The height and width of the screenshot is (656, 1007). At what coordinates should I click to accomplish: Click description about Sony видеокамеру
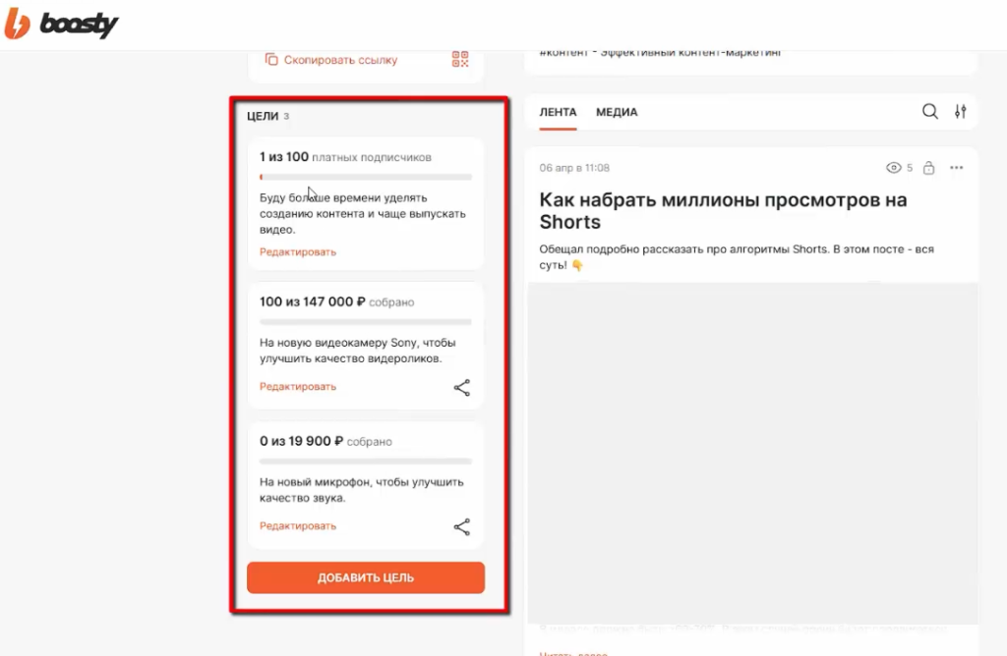click(358, 351)
